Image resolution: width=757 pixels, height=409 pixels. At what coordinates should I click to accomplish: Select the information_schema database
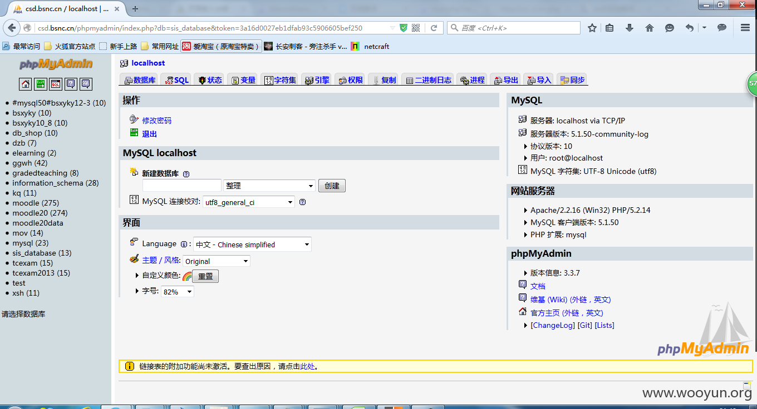click(55, 183)
